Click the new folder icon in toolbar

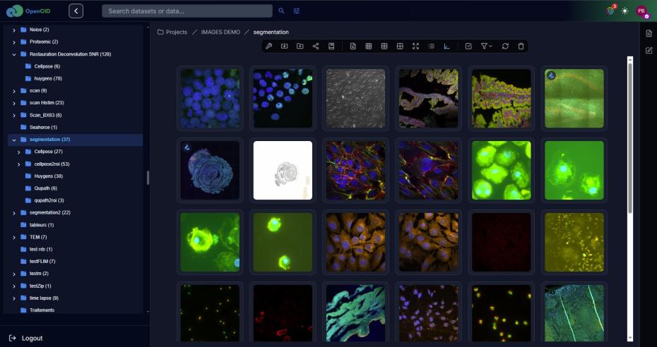(x=300, y=46)
